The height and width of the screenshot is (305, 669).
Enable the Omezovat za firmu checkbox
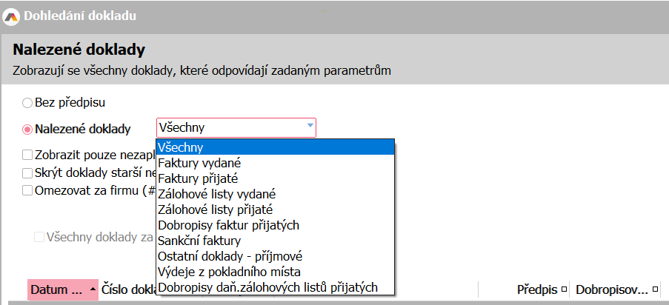27,190
